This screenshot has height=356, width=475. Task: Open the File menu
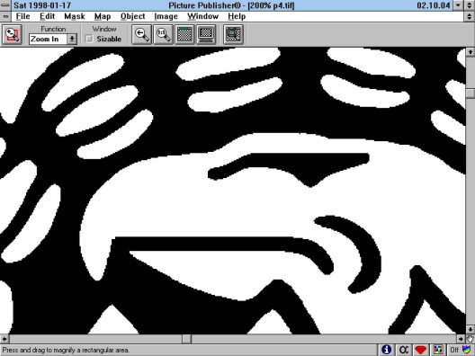coord(23,16)
